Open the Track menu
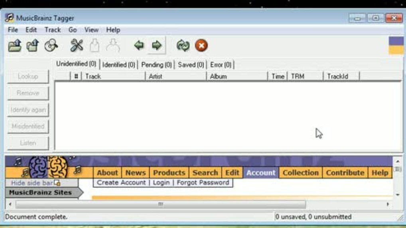The width and height of the screenshot is (406, 228). tap(52, 30)
